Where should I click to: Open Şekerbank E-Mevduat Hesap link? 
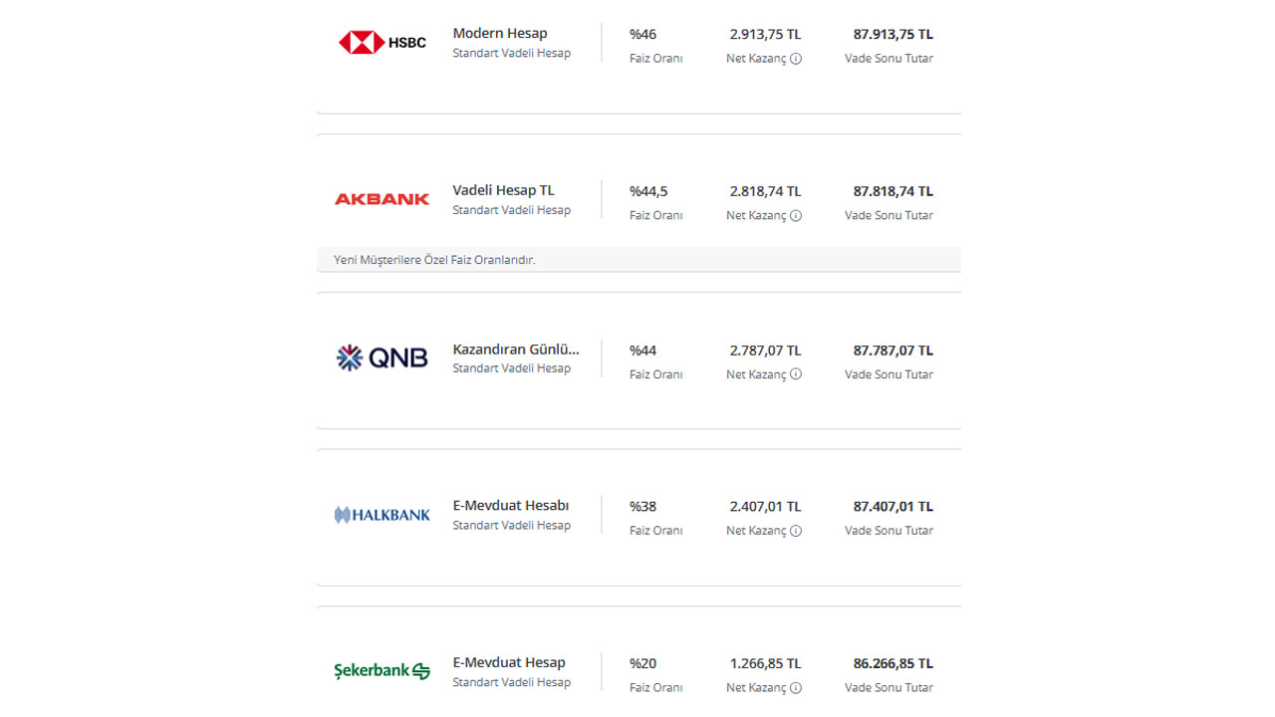click(509, 663)
